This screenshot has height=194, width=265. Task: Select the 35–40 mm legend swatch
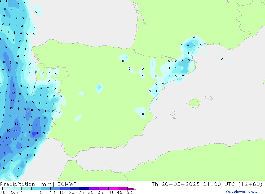(x=104, y=189)
